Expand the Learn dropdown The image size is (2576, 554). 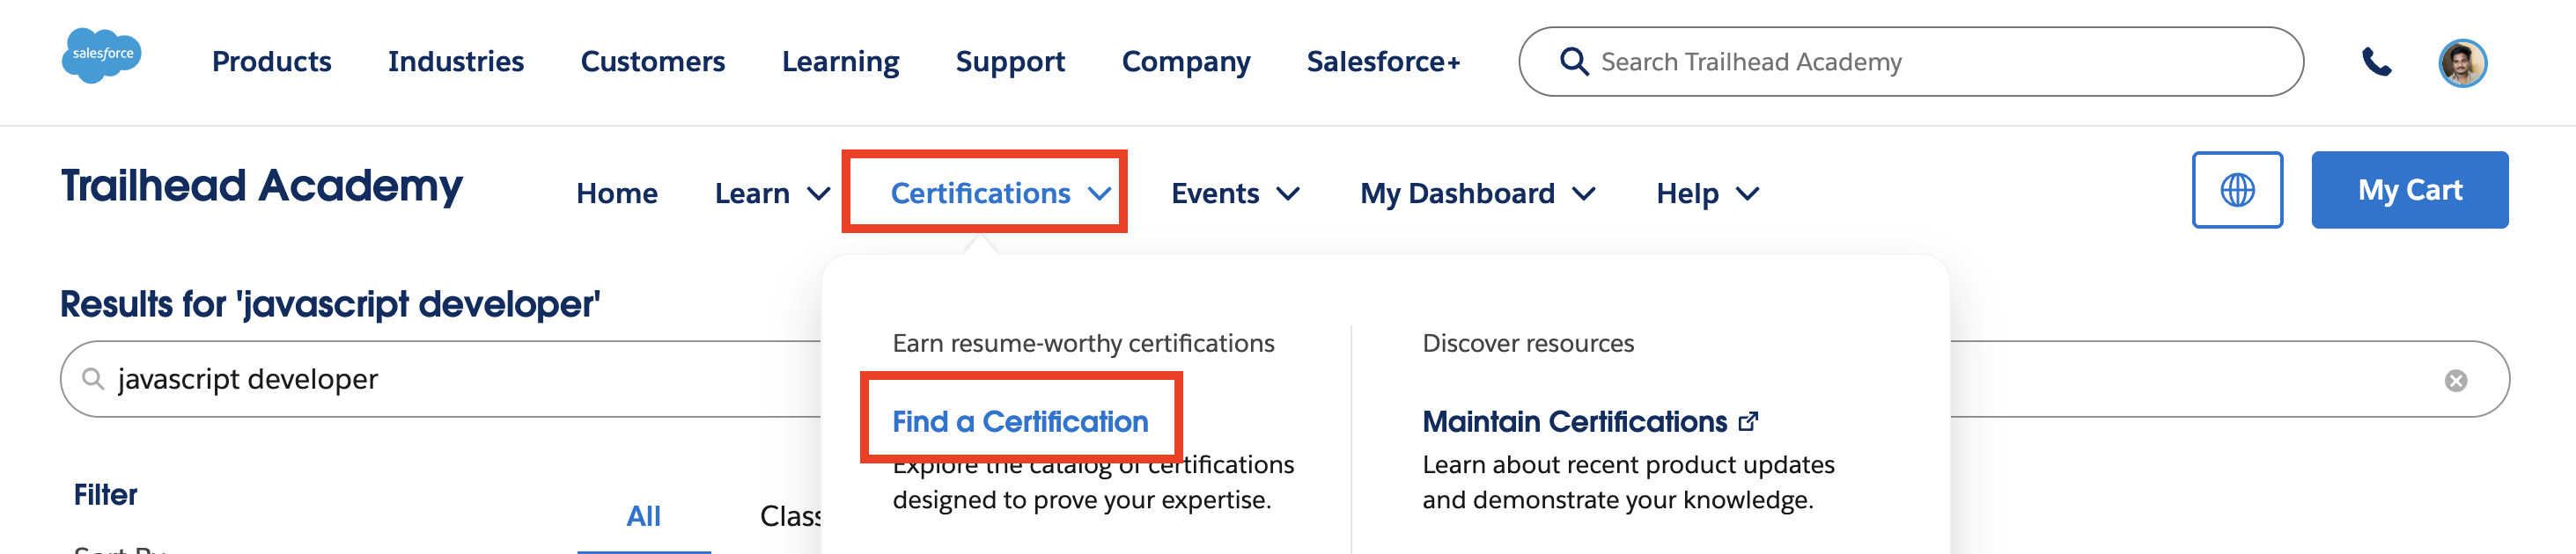[x=772, y=193]
